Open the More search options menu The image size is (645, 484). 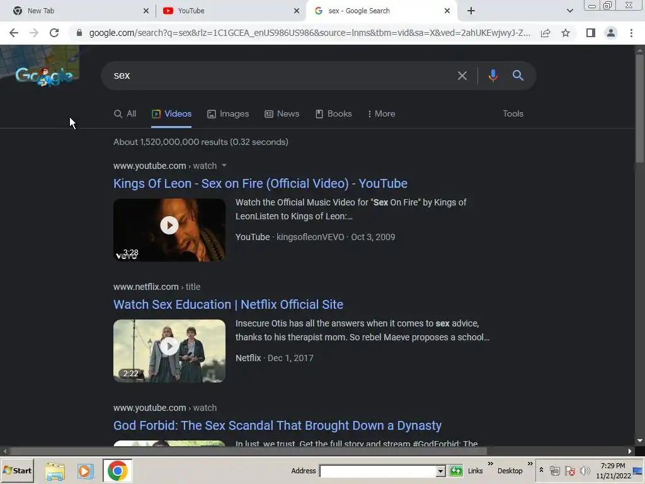381,114
